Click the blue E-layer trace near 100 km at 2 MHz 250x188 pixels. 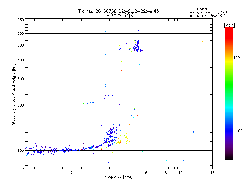(72, 150)
